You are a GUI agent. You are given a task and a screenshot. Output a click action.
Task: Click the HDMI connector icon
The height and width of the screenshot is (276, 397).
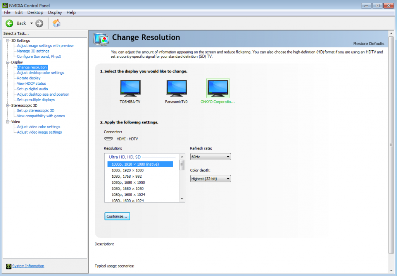coord(109,139)
